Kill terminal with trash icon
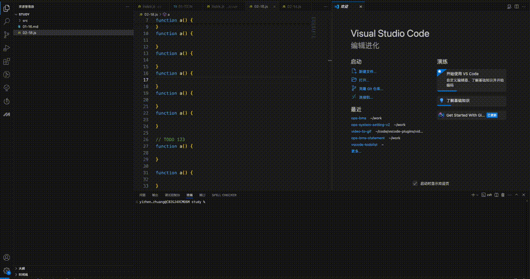Viewport: 530px width, 279px height. point(503,195)
